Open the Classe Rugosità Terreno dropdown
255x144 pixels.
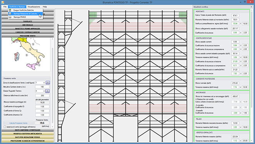40,91
